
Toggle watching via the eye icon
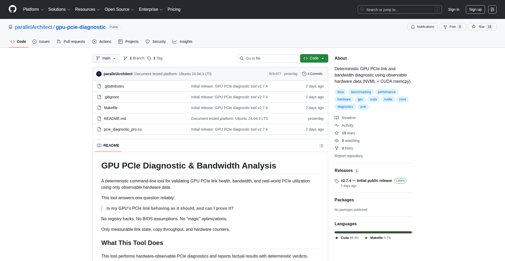tap(337, 141)
